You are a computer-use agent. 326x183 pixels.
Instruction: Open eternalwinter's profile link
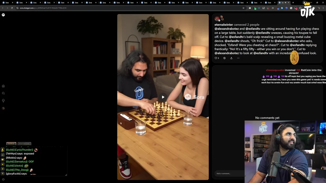(x=224, y=25)
